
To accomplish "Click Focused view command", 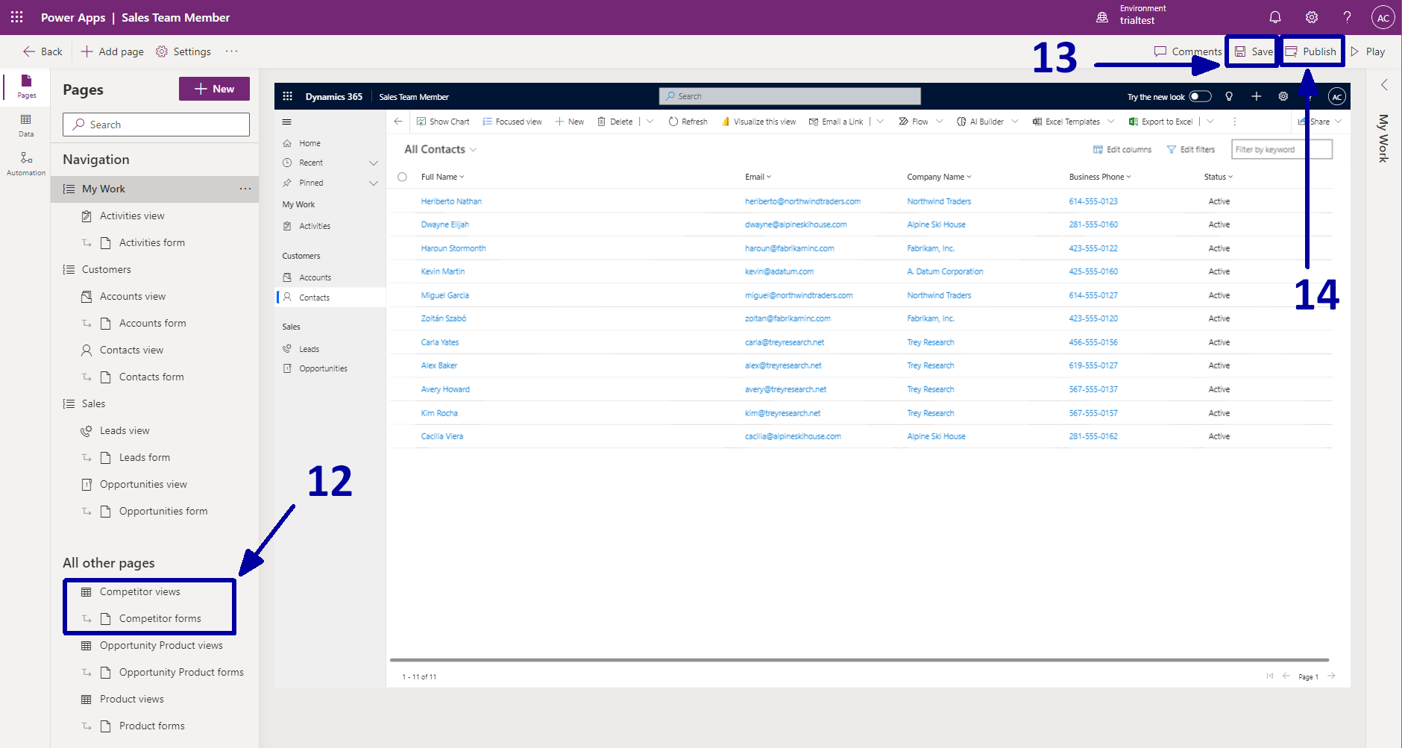I will [x=512, y=122].
